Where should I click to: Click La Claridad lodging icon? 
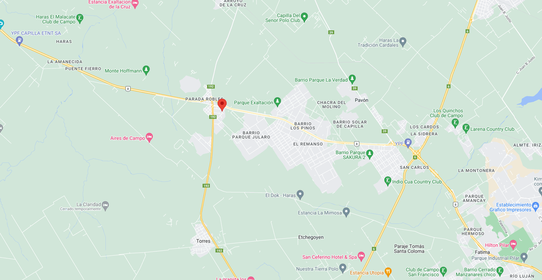click(x=105, y=205)
